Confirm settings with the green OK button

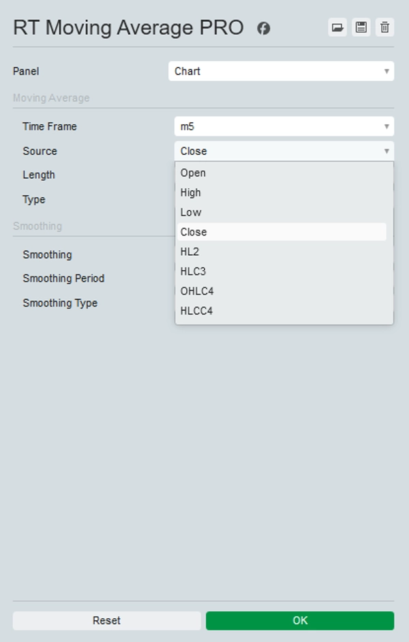tap(300, 620)
